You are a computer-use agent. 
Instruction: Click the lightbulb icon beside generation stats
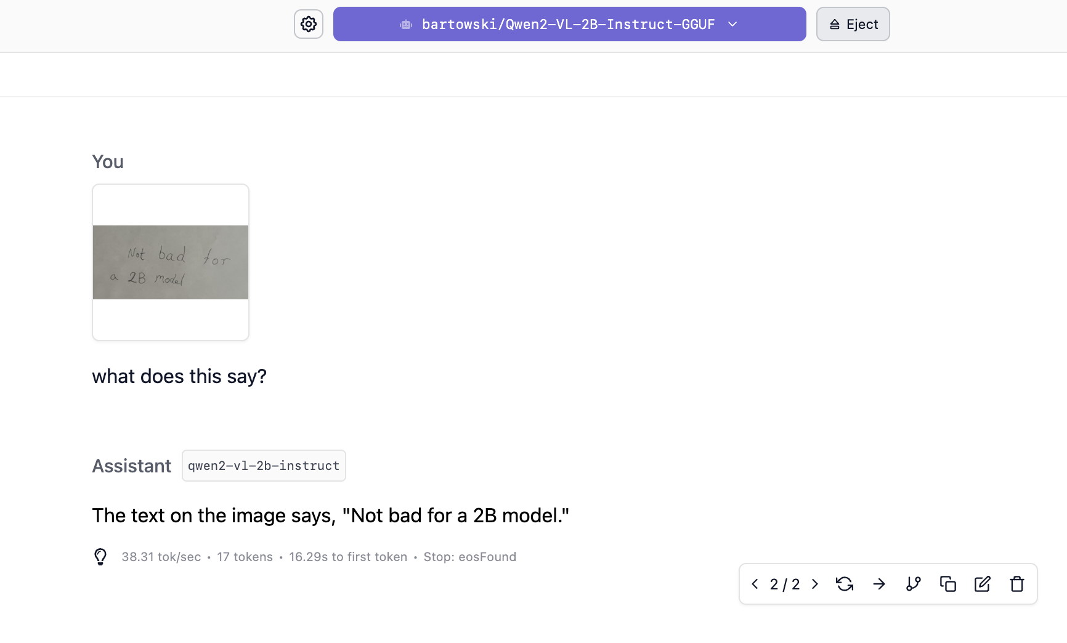pyautogui.click(x=100, y=557)
